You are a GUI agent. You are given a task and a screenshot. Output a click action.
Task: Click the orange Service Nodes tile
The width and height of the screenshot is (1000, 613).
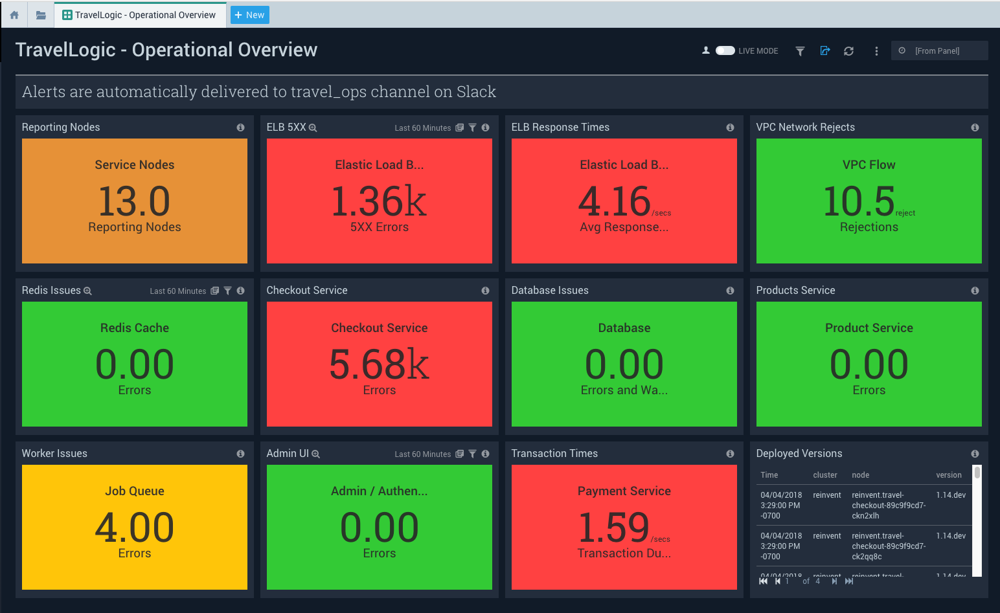tap(135, 201)
